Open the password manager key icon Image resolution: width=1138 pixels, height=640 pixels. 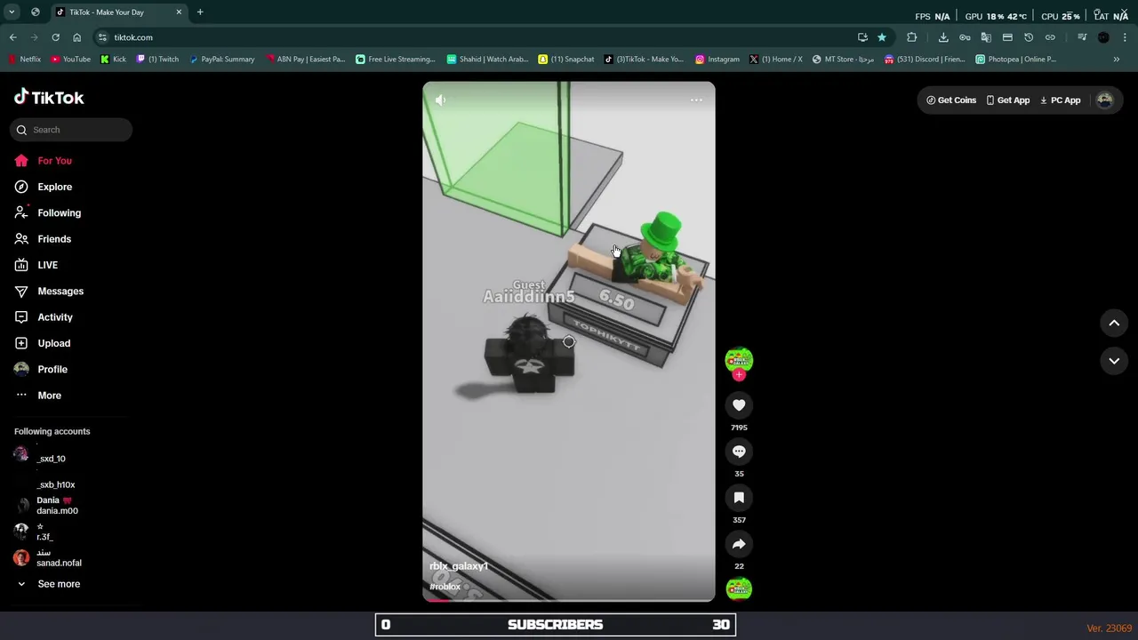pos(965,37)
